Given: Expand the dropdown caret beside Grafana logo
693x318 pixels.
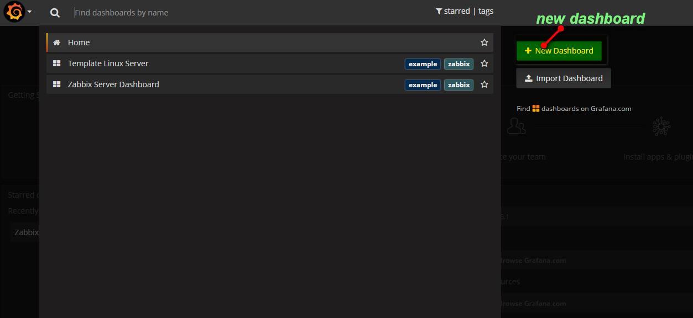Looking at the screenshot, I should click(x=29, y=12).
